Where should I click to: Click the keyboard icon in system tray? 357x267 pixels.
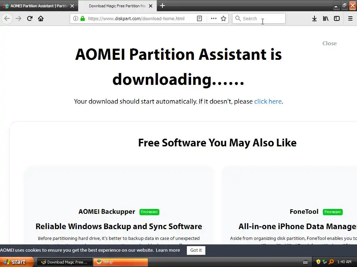(x=305, y=262)
